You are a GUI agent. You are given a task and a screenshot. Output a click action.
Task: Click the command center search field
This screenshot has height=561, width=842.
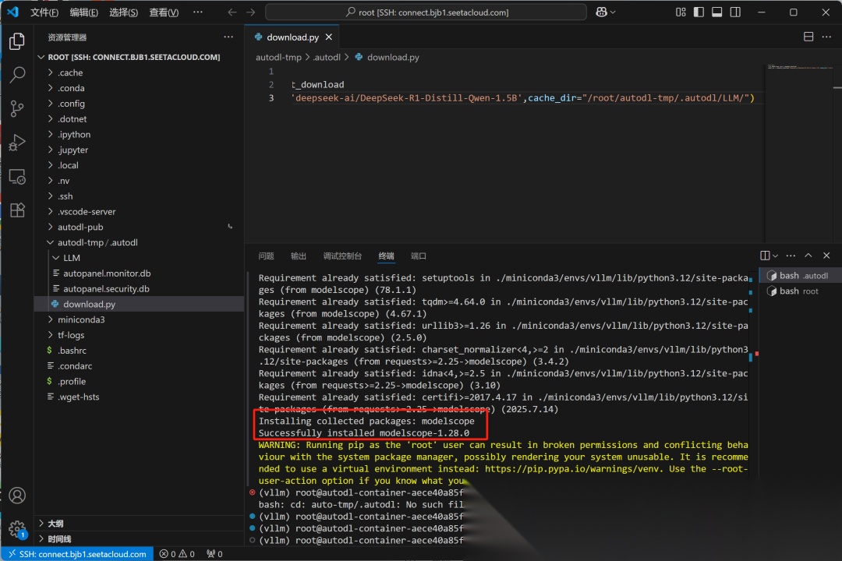point(426,12)
